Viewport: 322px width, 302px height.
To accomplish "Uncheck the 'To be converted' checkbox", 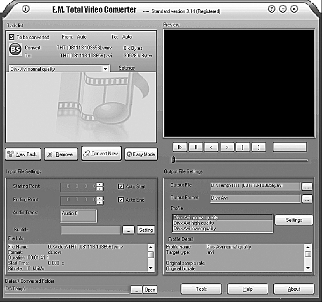I will (x=11, y=37).
